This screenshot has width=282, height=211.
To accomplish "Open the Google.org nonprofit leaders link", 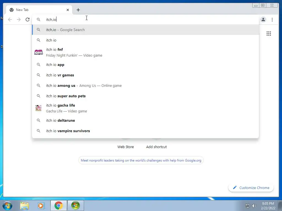I will click(x=141, y=160).
